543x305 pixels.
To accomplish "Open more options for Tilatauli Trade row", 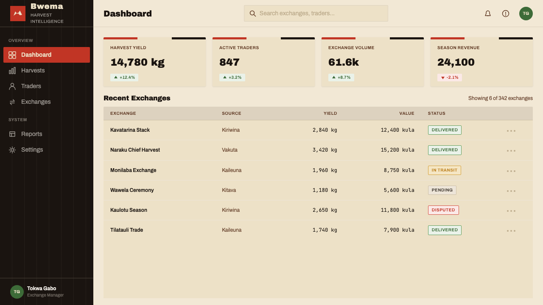I will point(511,230).
